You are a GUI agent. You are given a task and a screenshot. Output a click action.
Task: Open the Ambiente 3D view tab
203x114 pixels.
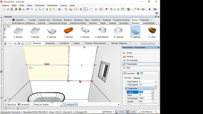70,104
